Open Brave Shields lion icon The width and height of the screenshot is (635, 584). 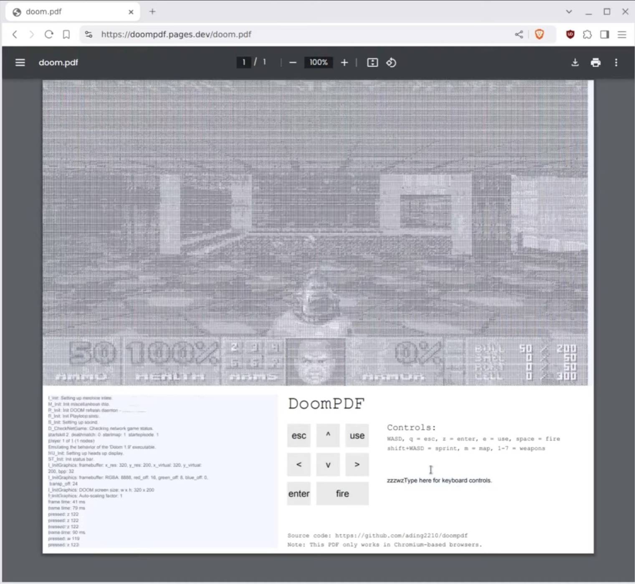click(539, 35)
